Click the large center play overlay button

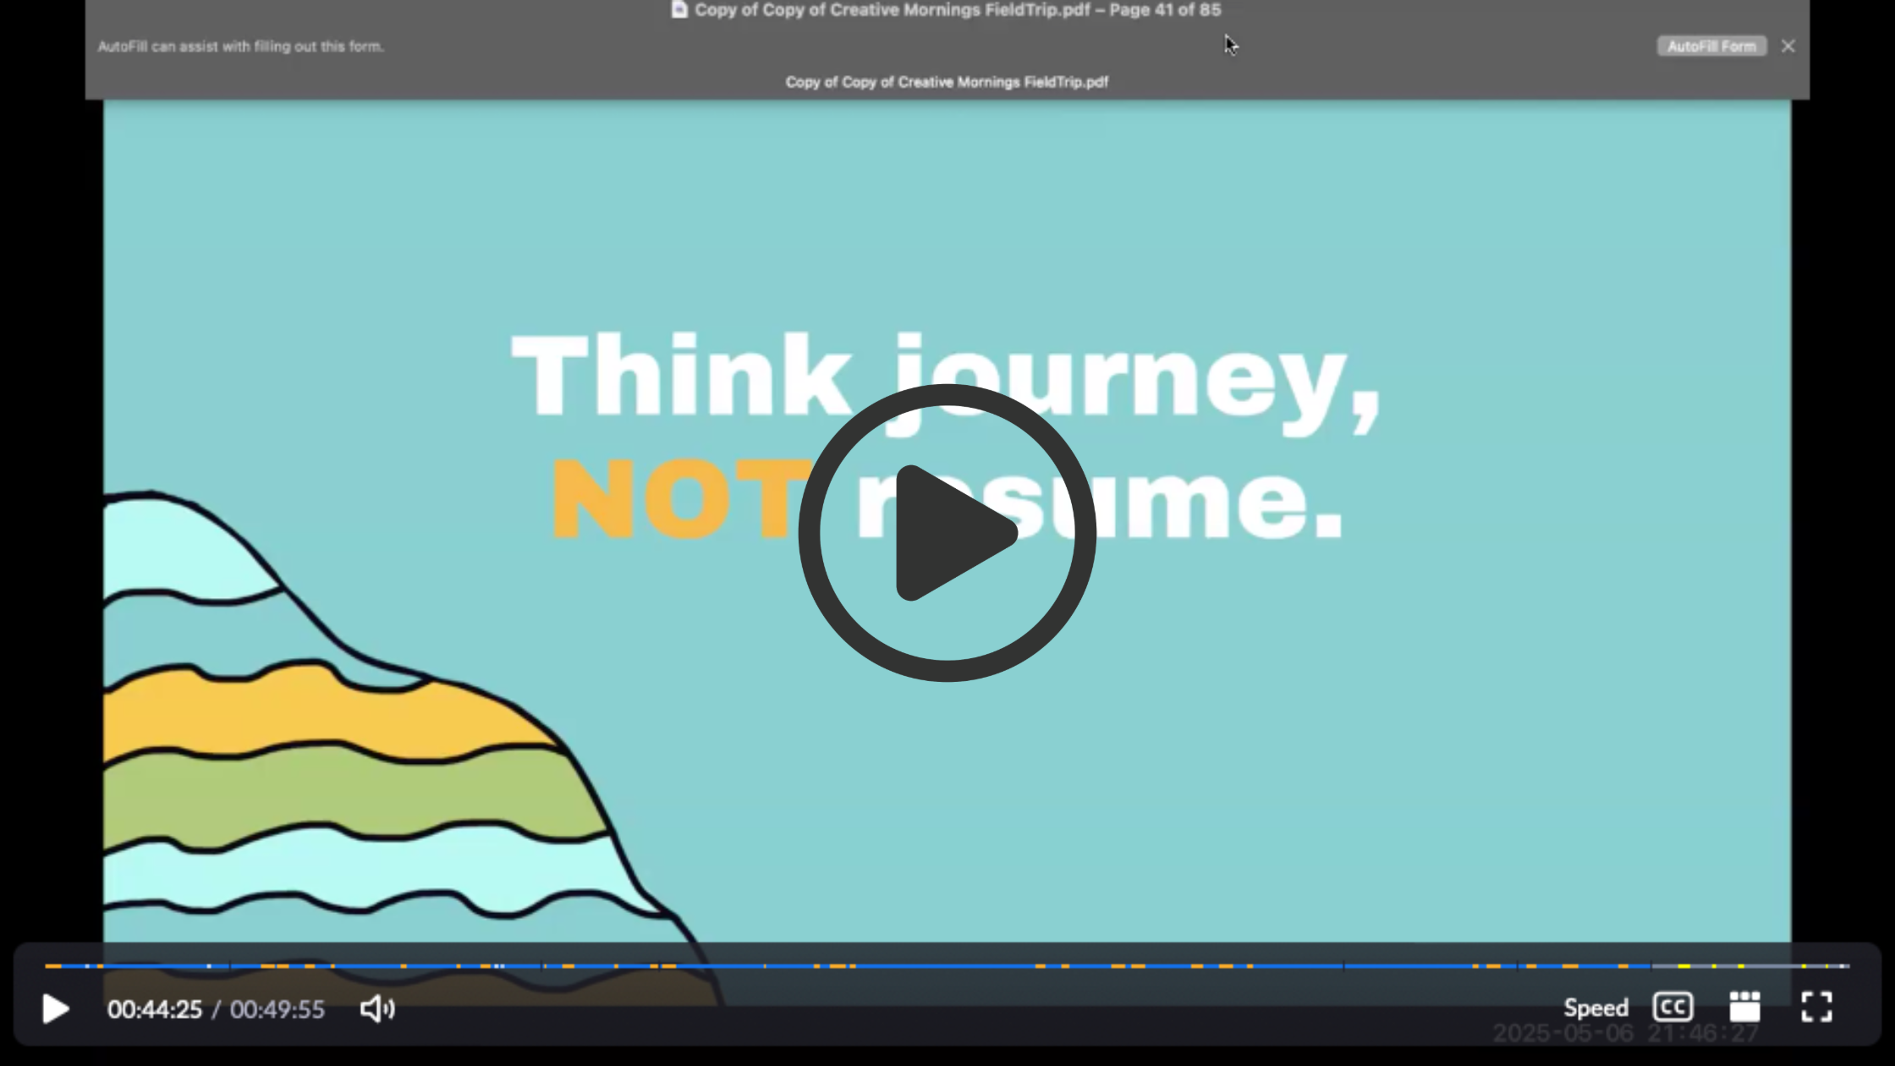[x=947, y=533]
